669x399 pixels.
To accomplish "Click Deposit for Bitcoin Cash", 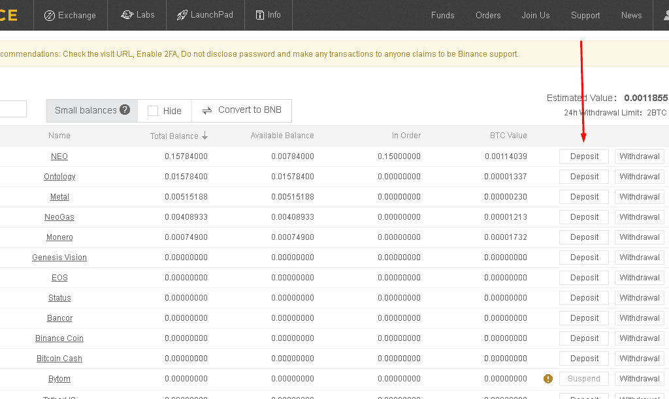I will 584,359.
